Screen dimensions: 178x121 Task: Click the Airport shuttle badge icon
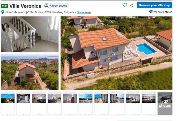(47, 5)
